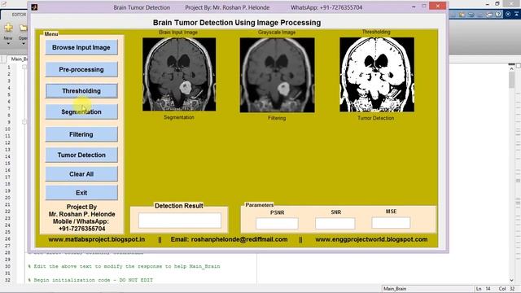Click the Filtering axes label
The width and height of the screenshot is (521, 293).
(277, 118)
